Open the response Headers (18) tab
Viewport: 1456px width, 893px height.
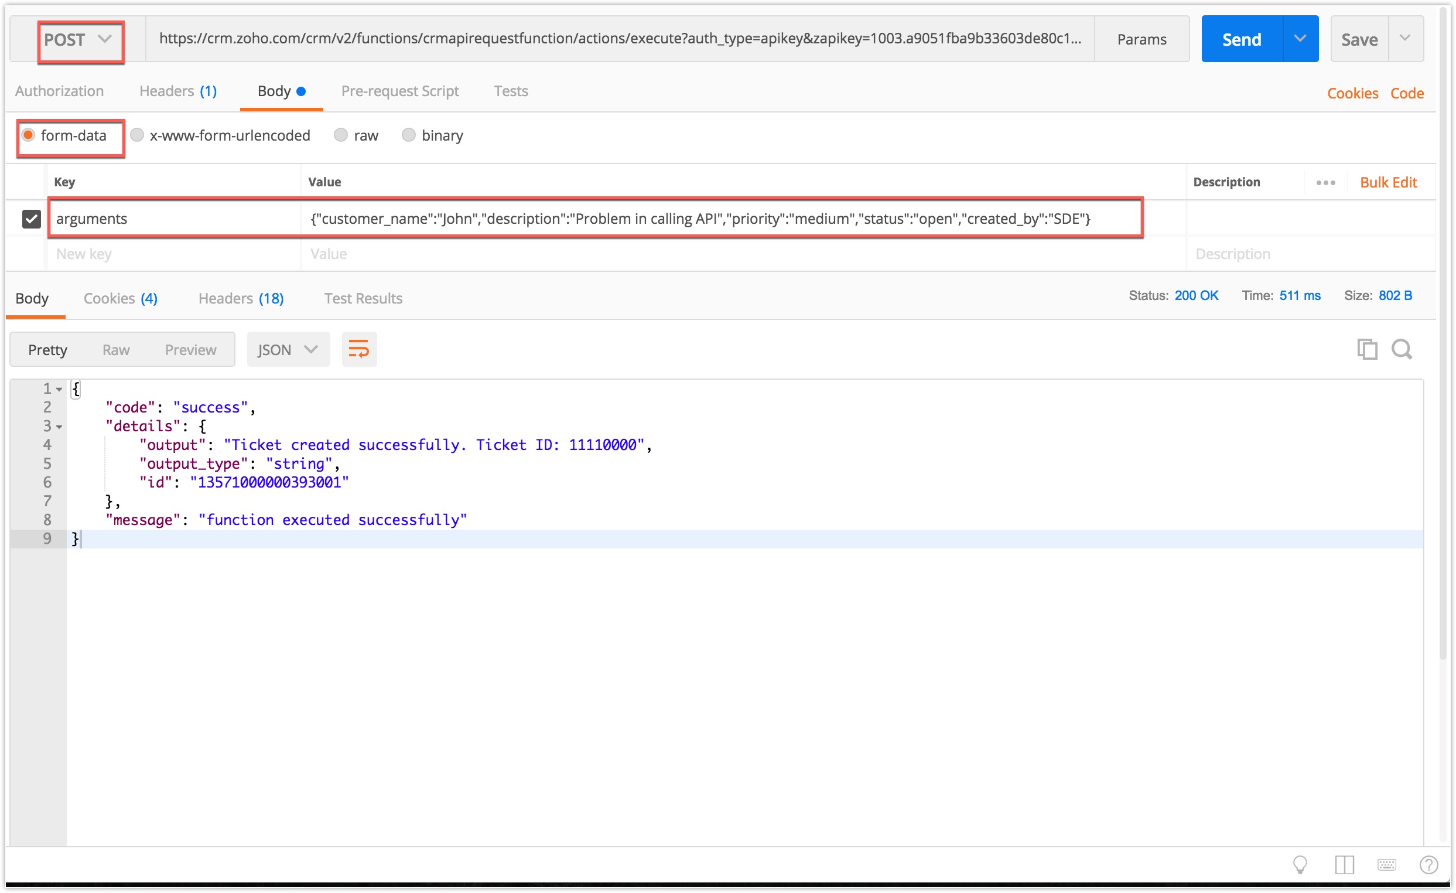[x=241, y=298]
